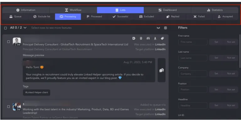Screen dimensions: 241x120
Task: Open the Exclude list sub-tab
Action: point(42,17)
